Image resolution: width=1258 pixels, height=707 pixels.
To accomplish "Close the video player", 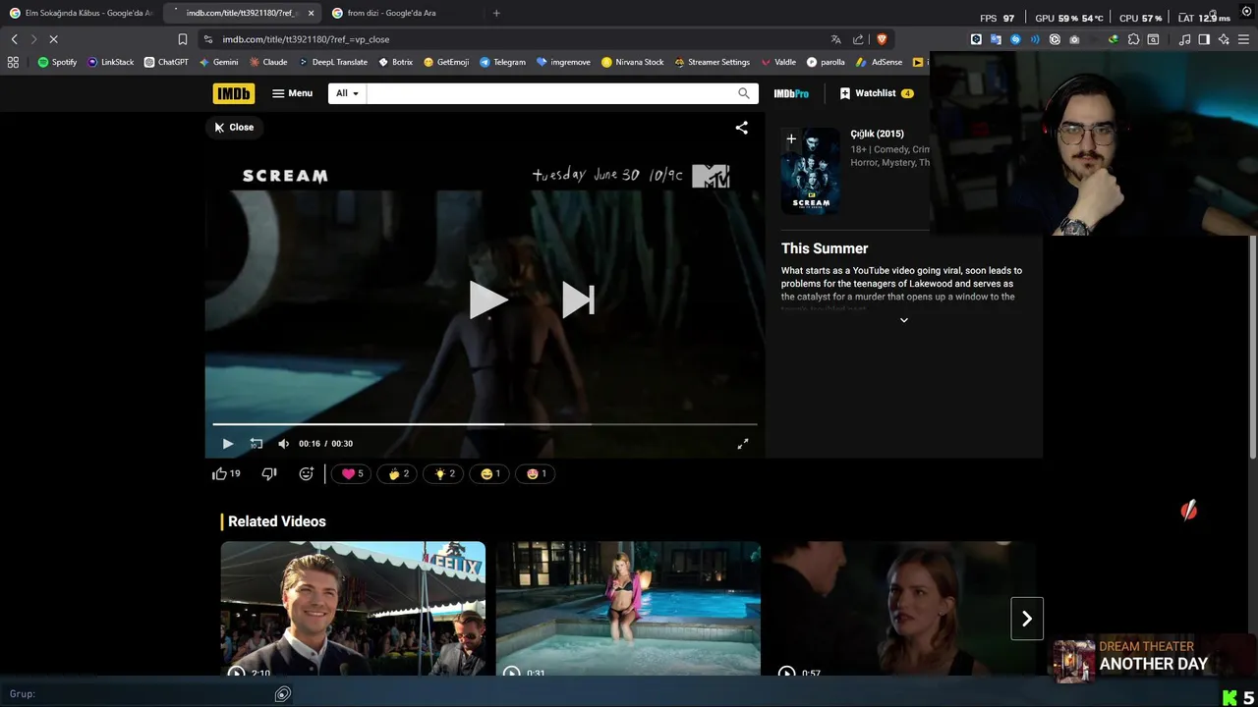I will click(x=234, y=127).
